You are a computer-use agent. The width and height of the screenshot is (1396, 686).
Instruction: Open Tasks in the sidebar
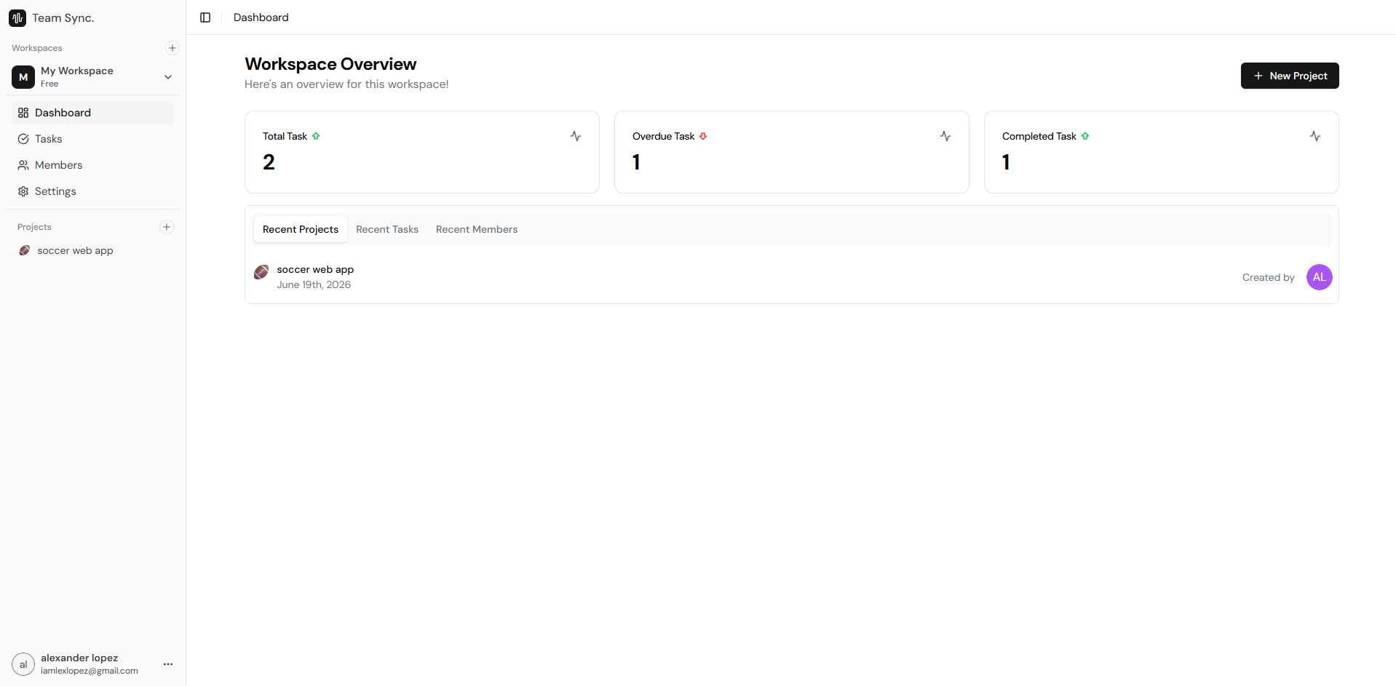point(93,139)
